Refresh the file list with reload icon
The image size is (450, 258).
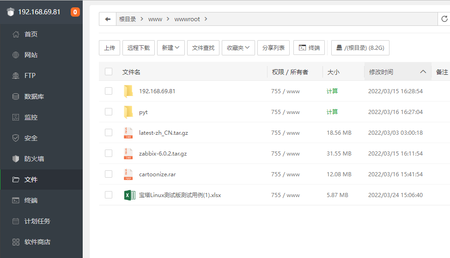[444, 19]
